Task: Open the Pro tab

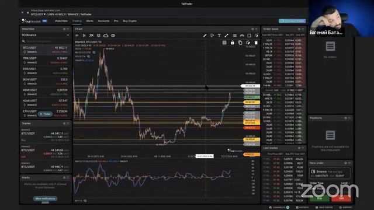Action: pyautogui.click(x=116, y=21)
